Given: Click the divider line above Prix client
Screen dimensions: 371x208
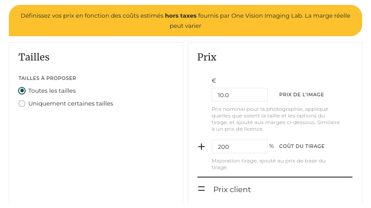Looking at the screenshot, I should tap(275, 177).
